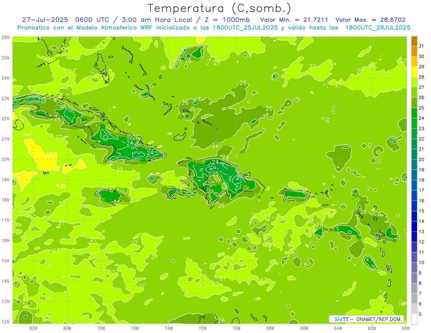Click 'Valor Max. = 28.6702' value

(x=371, y=20)
